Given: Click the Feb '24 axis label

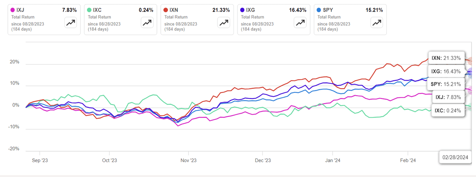Looking at the screenshot, I should point(408,161).
